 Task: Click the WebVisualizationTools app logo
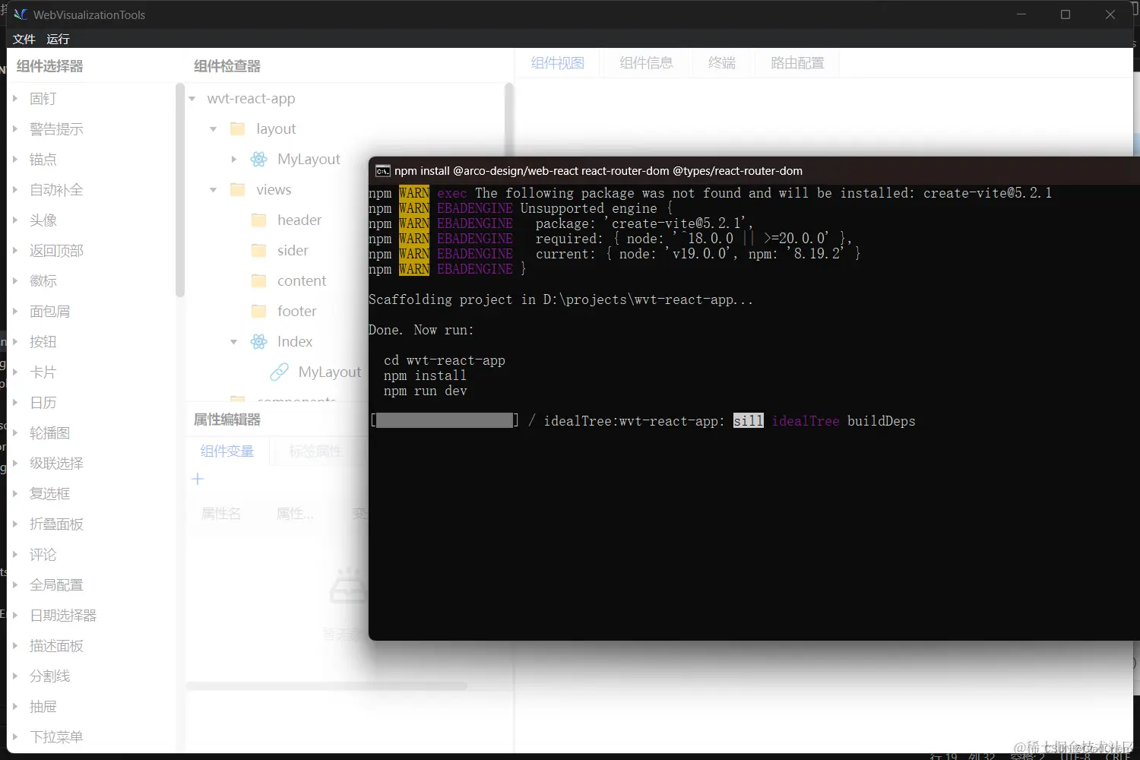(21, 14)
